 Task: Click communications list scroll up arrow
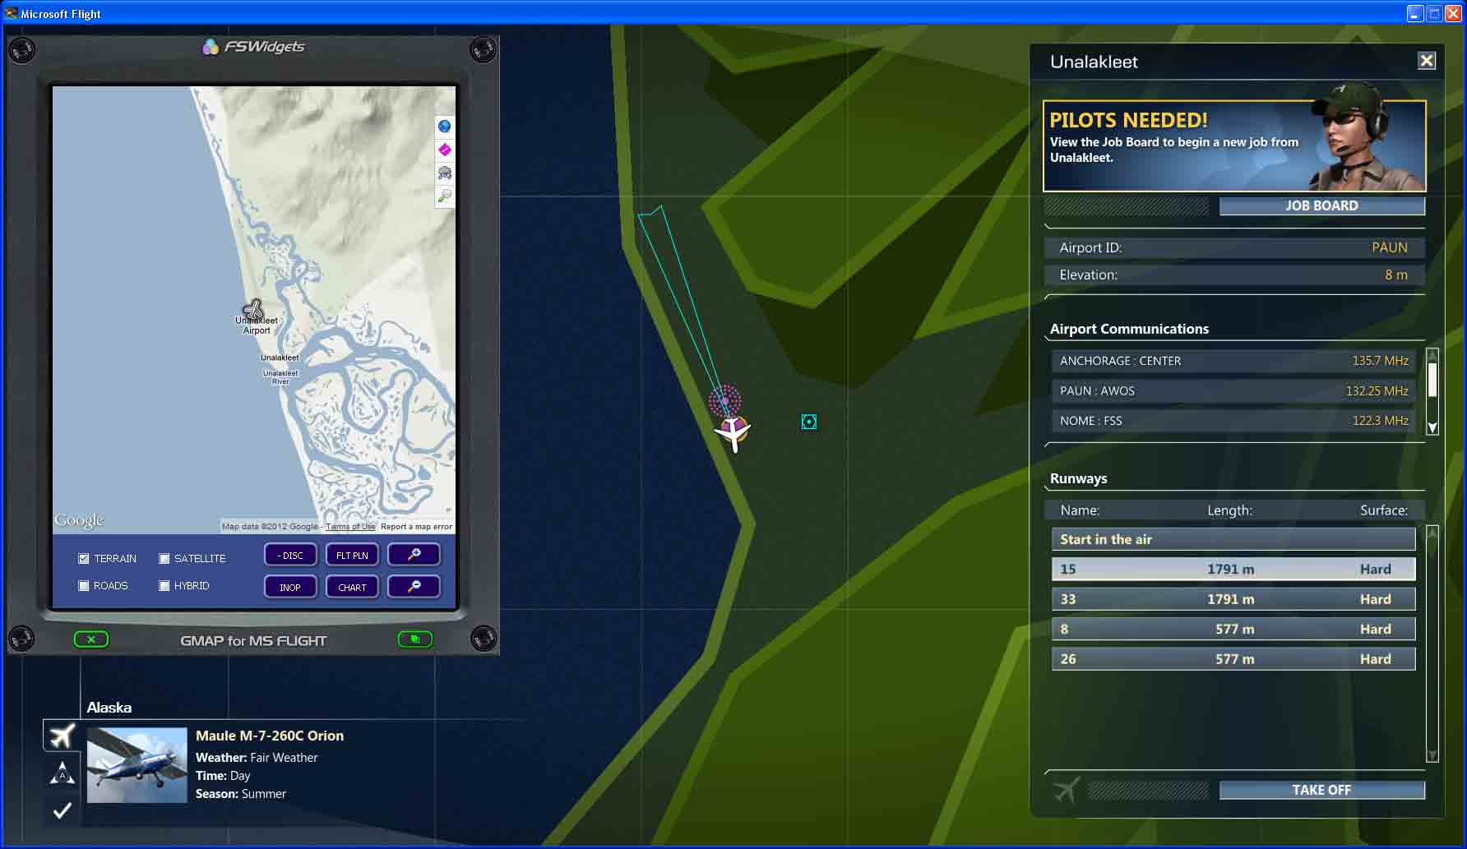pyautogui.click(x=1432, y=354)
